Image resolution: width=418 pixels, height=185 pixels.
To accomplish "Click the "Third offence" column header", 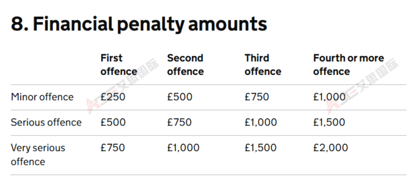I will click(x=263, y=65).
